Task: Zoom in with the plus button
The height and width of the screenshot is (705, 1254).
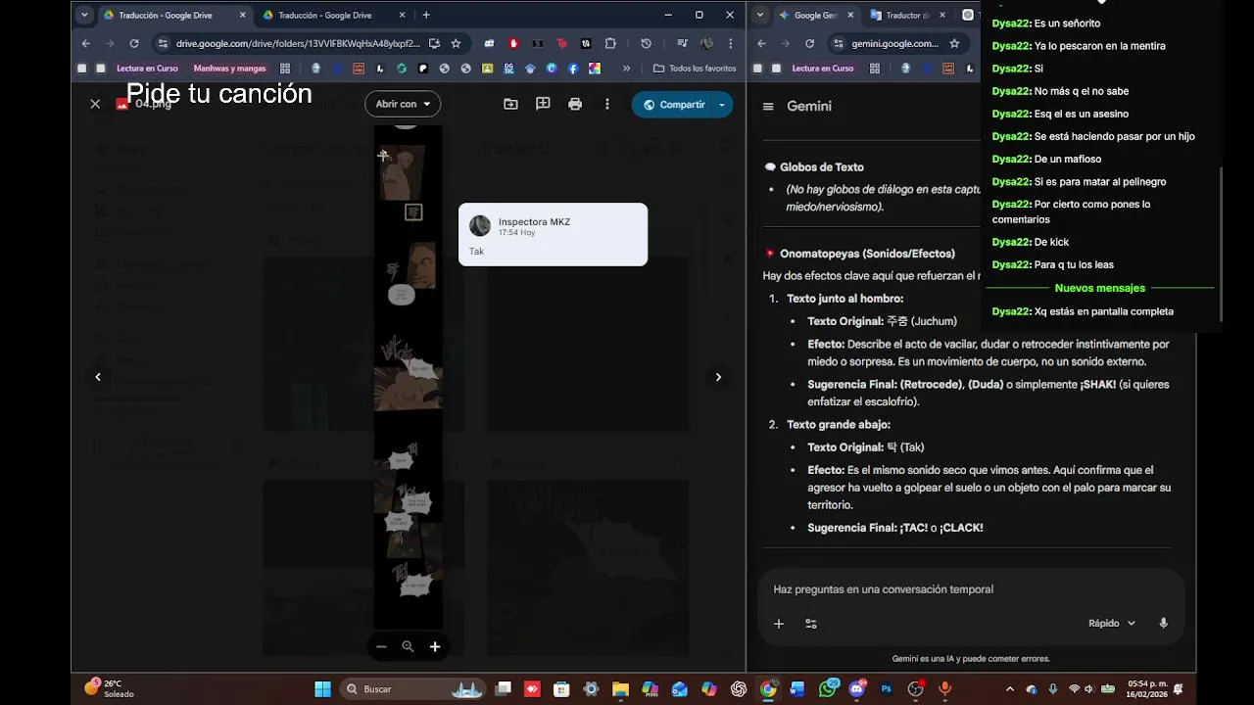Action: (435, 646)
